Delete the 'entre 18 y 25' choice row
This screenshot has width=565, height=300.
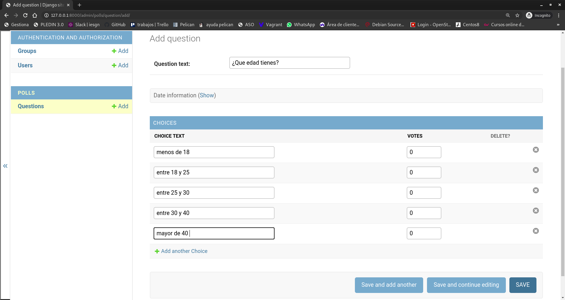536,170
